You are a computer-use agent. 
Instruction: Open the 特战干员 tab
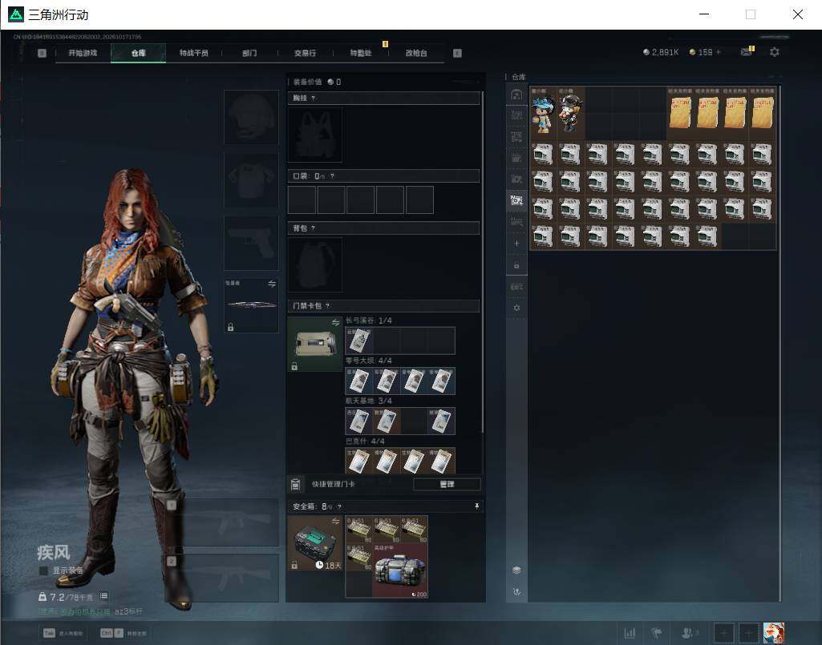coord(194,53)
